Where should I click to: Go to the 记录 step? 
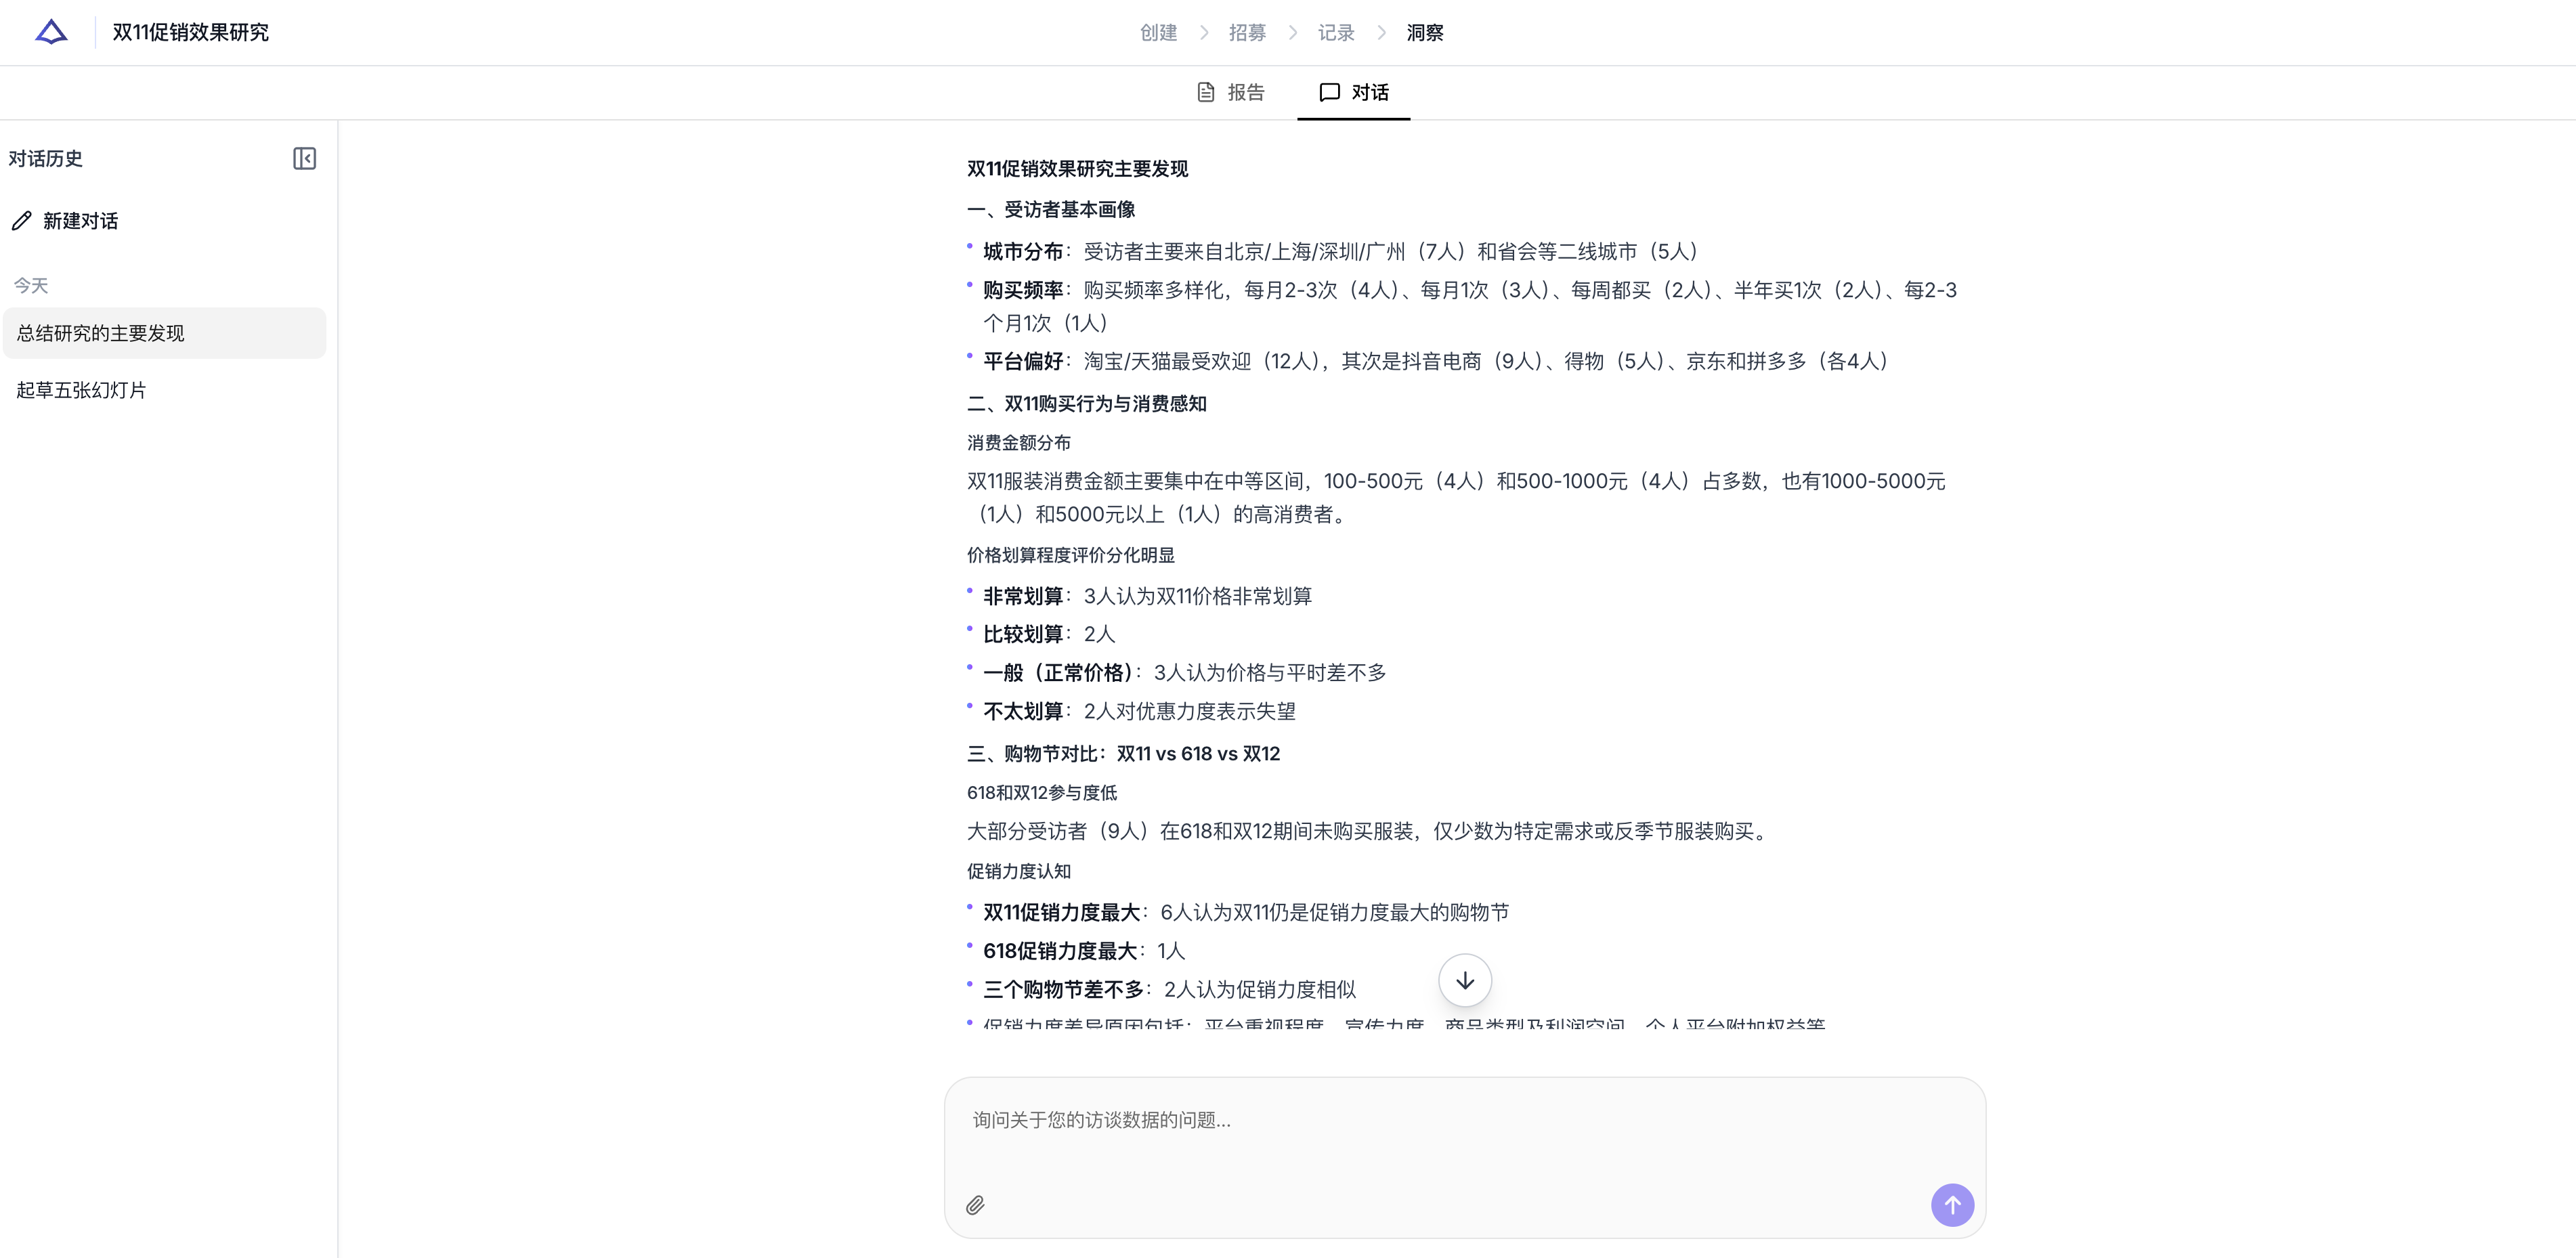click(1336, 33)
